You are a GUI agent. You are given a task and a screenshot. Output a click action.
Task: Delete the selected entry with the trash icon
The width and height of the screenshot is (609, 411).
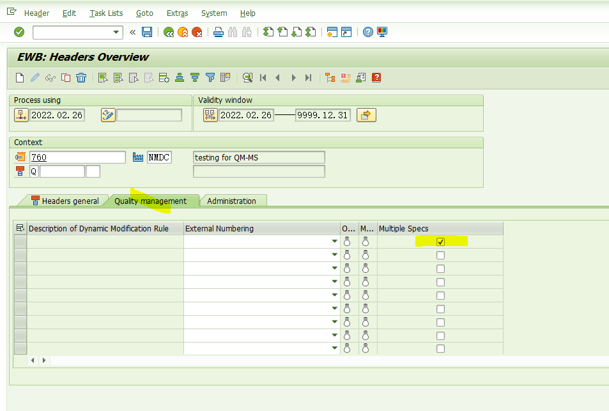coord(81,77)
